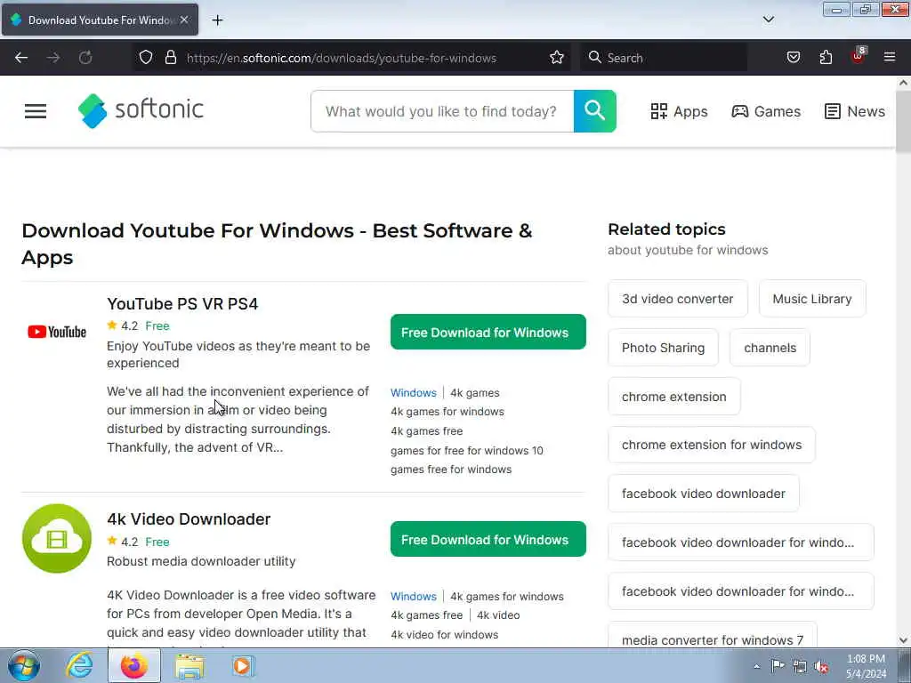Open the Apps section
Screen dimensions: 911x683
679,111
